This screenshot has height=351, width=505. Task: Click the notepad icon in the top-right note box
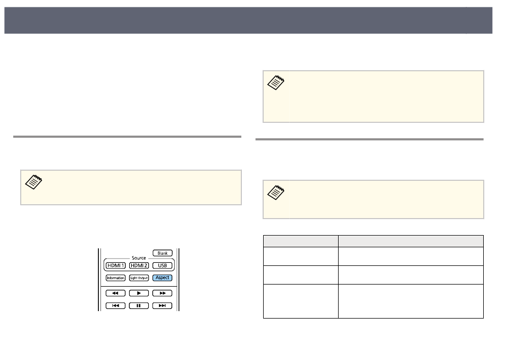(276, 83)
